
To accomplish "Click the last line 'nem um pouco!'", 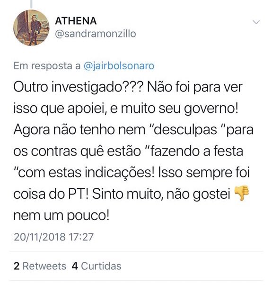I will (x=61, y=216).
